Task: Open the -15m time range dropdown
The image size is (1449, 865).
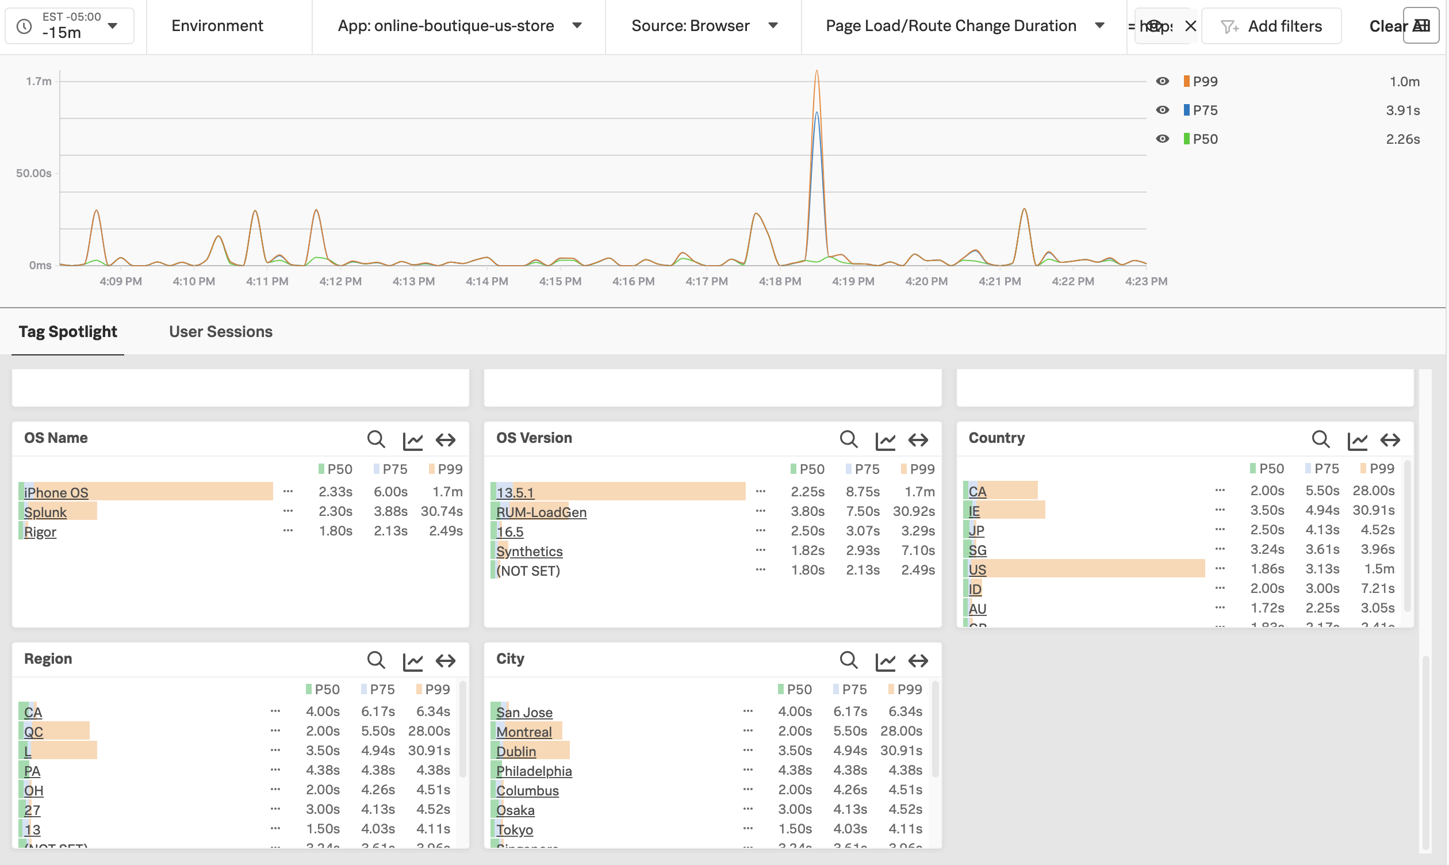Action: [x=70, y=26]
